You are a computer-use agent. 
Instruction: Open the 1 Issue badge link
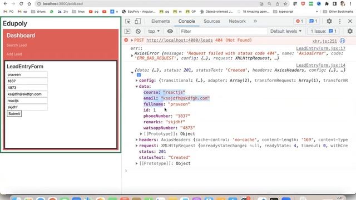(x=323, y=31)
